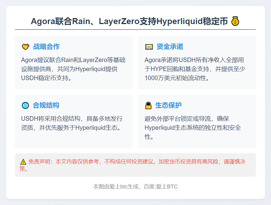Select the 战略合作 heading
The image size is (271, 205).
[46, 47]
